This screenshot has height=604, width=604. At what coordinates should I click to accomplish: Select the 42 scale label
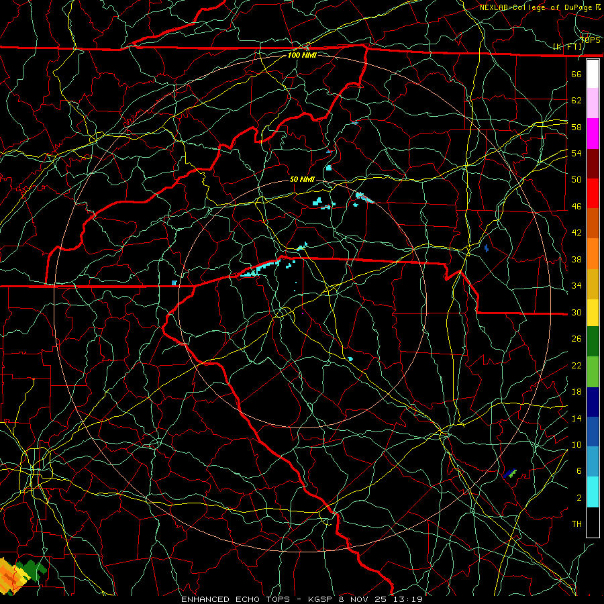tap(576, 232)
